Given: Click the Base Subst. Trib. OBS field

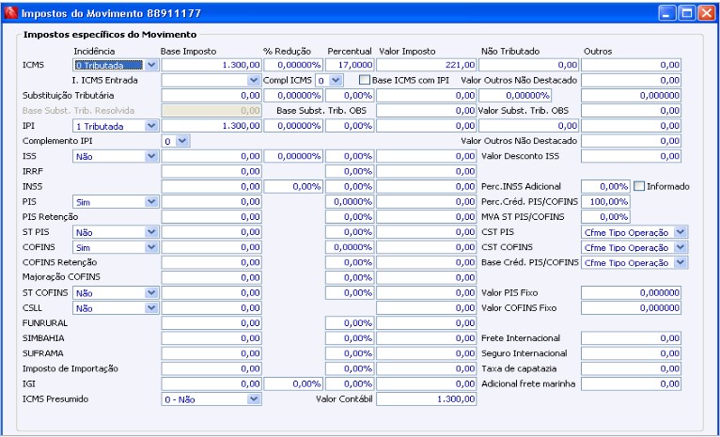Looking at the screenshot, I should click(x=426, y=111).
